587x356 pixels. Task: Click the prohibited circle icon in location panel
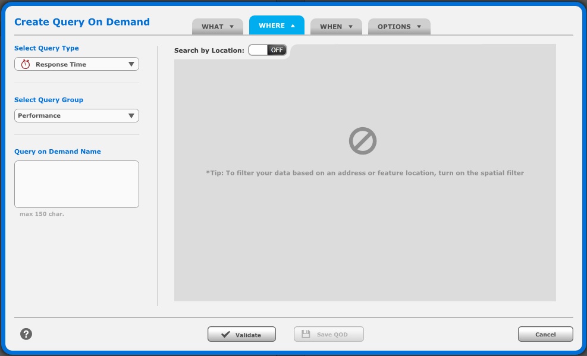363,141
